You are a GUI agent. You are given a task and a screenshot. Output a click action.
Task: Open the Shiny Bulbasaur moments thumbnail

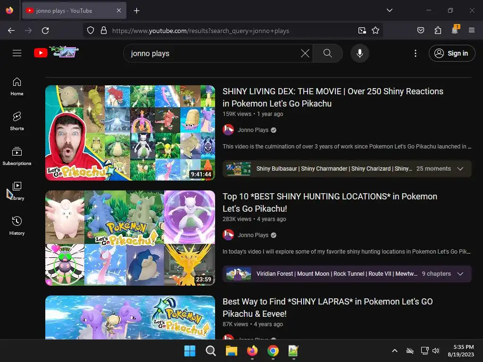[238, 169]
